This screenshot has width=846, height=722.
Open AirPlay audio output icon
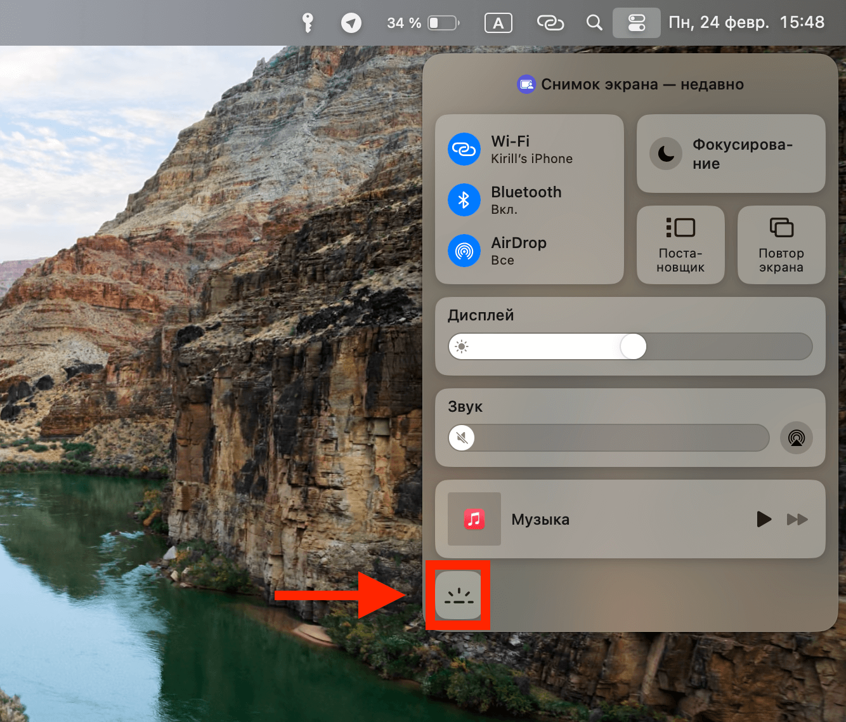pos(796,438)
